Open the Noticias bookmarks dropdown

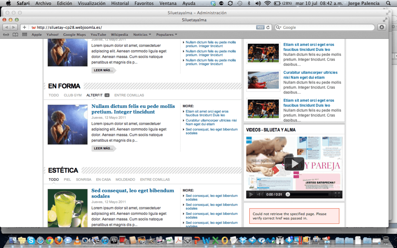pyautogui.click(x=142, y=35)
